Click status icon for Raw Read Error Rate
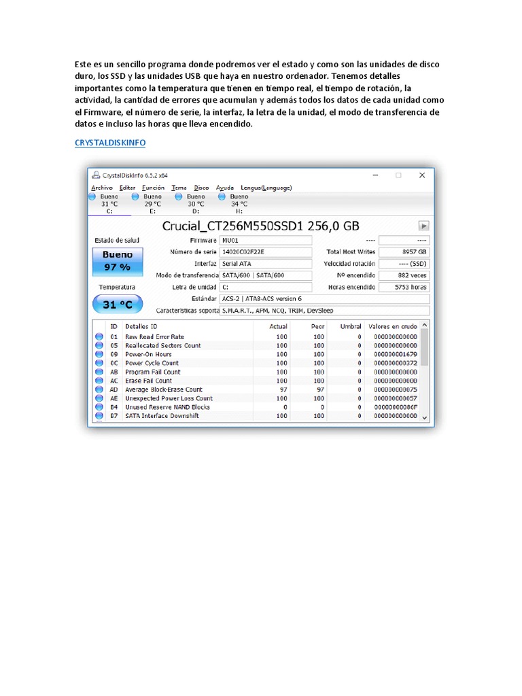The height and width of the screenshot is (696, 522). pyautogui.click(x=99, y=337)
